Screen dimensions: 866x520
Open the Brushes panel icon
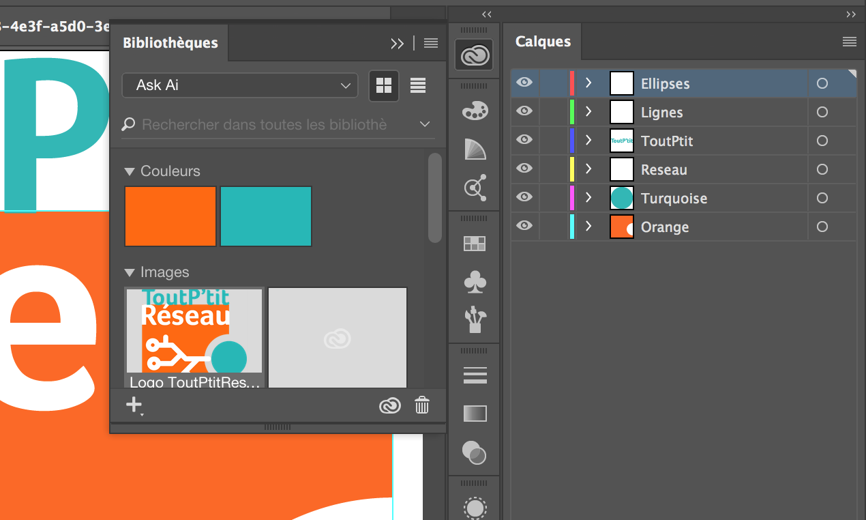coord(474,319)
